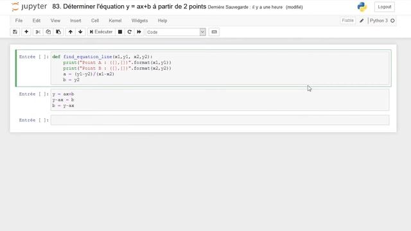This screenshot has height=231, width=411.
Task: Open the Edit menu
Action: (37, 21)
